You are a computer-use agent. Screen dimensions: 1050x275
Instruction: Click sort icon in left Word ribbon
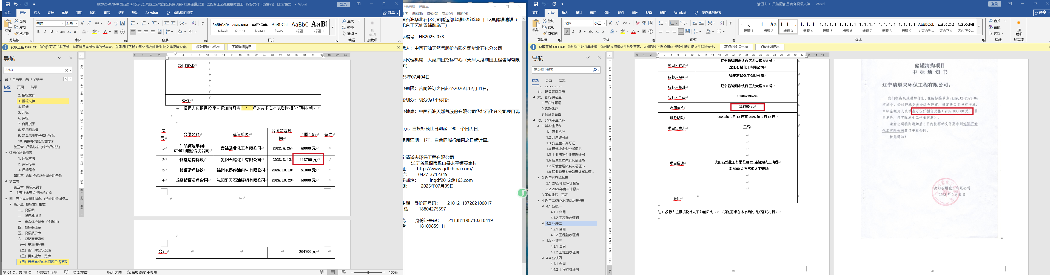[194, 23]
